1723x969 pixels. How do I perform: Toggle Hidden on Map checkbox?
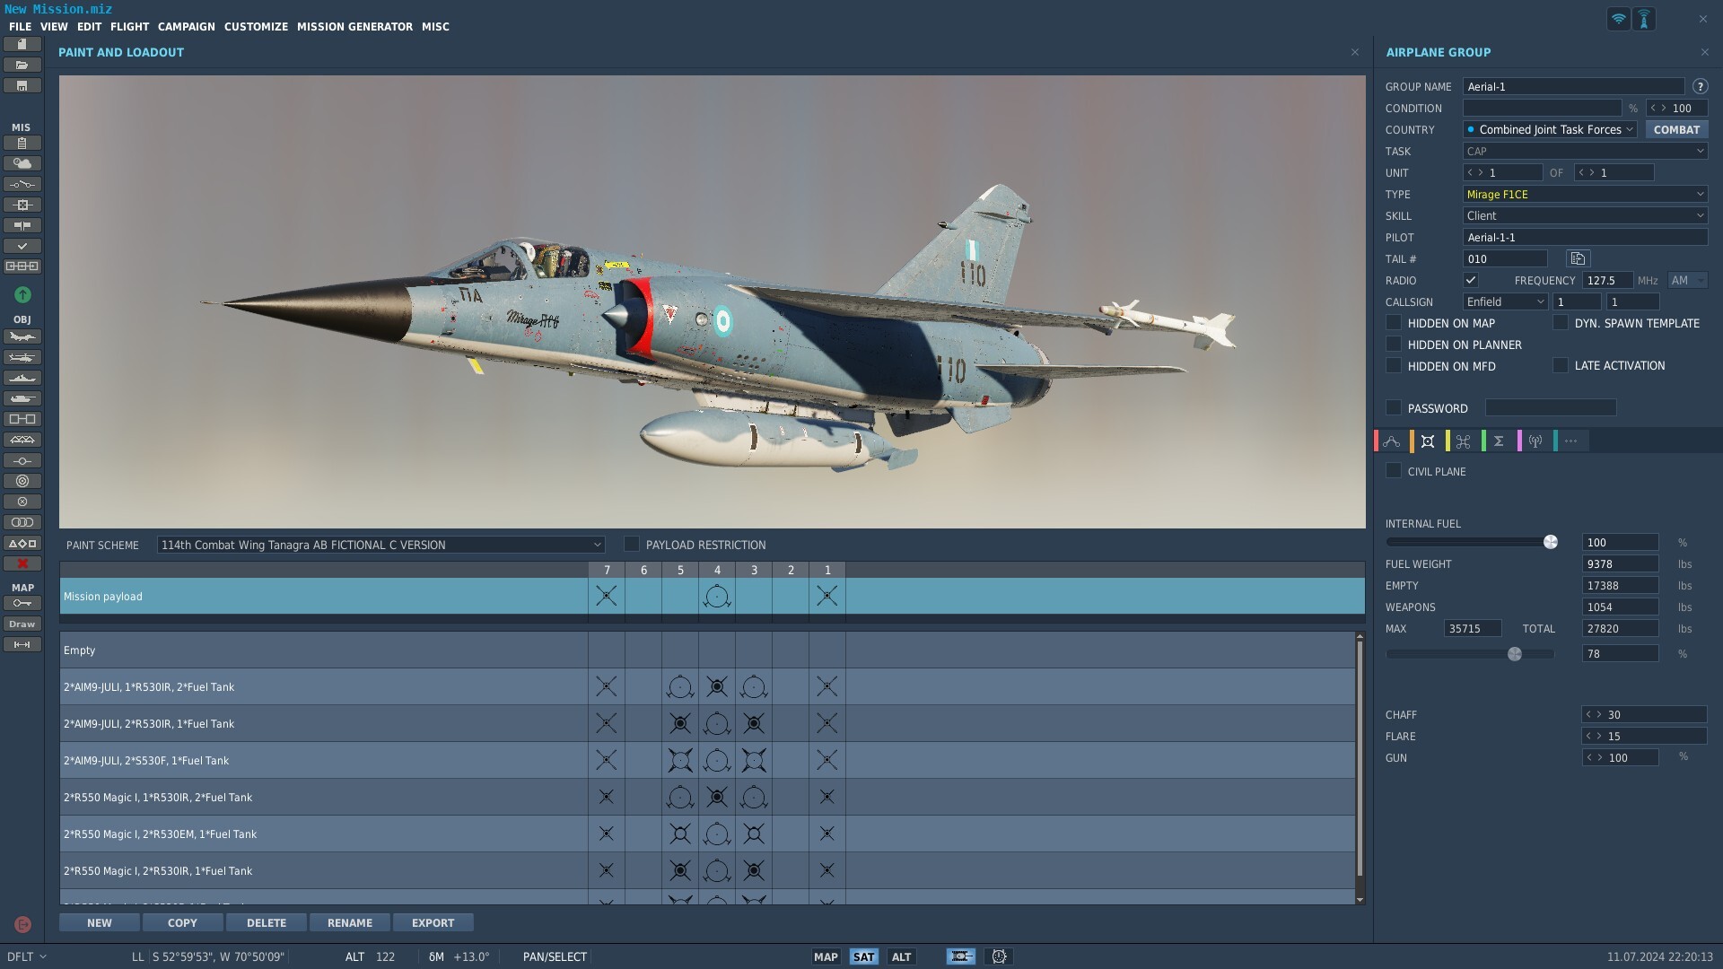[1394, 322]
